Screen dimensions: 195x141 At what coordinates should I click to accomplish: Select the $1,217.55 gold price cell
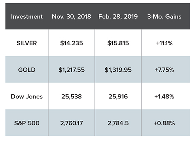(x=71, y=70)
